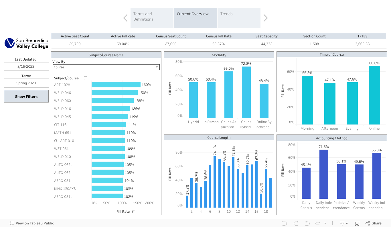Click the San Bernardino Valley College logo

pyautogui.click(x=26, y=43)
